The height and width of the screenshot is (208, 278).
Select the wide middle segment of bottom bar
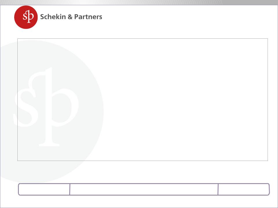coord(144,190)
